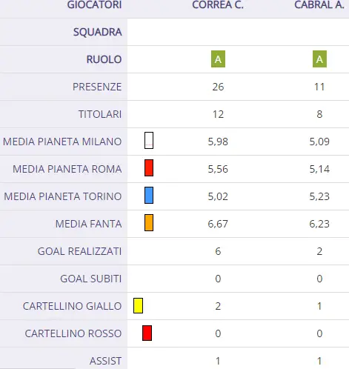Click Cabral's green A role badge
This screenshot has width=349, height=369.
click(x=319, y=59)
